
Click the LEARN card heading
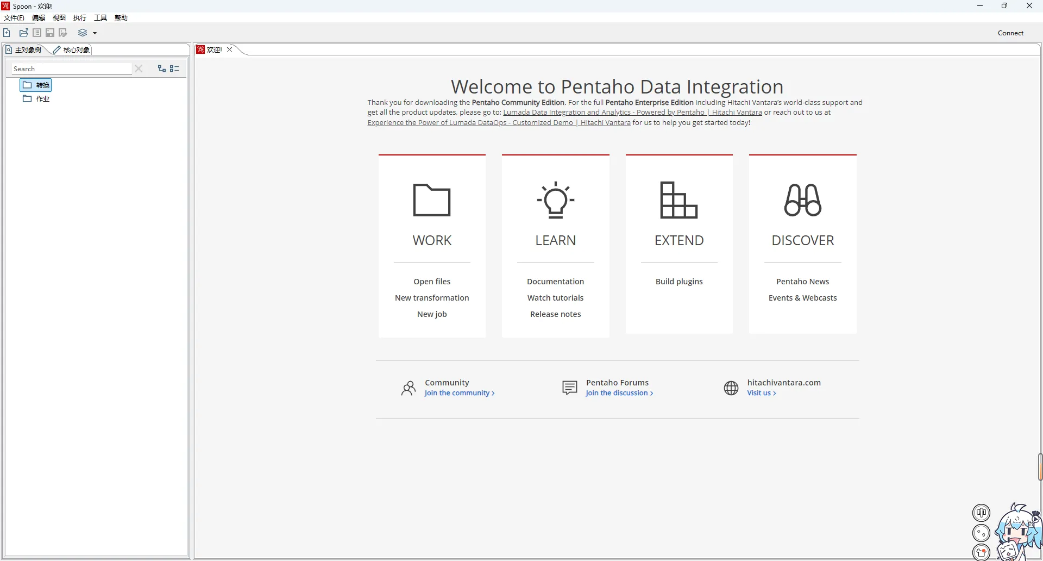pos(555,240)
